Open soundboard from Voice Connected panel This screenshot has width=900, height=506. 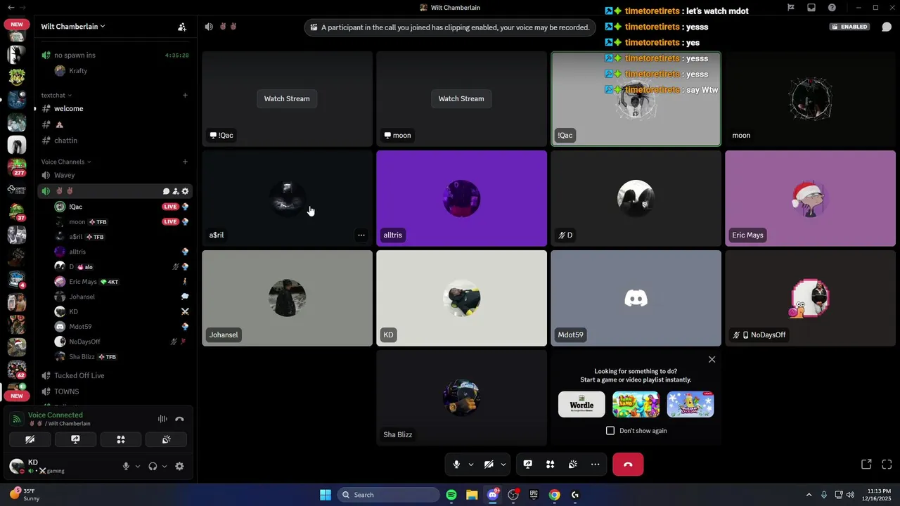pos(167,439)
